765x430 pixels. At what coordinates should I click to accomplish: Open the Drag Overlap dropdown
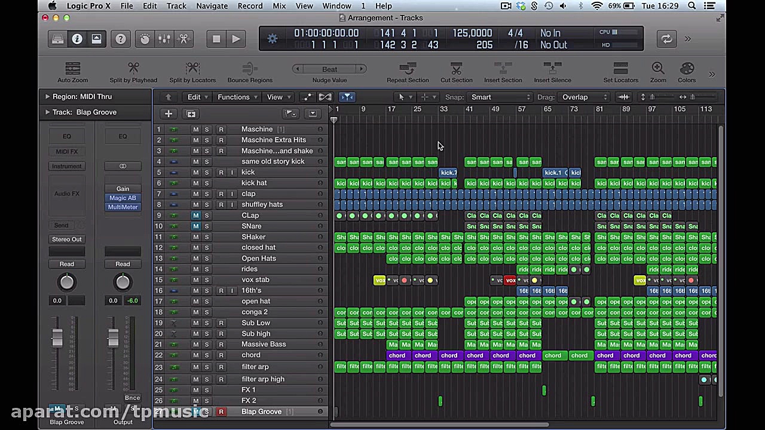[583, 97]
